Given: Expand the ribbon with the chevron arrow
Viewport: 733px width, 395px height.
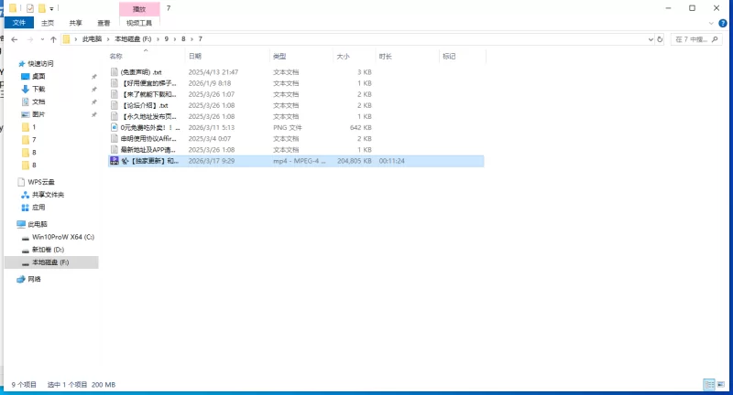Looking at the screenshot, I should click(713, 22).
